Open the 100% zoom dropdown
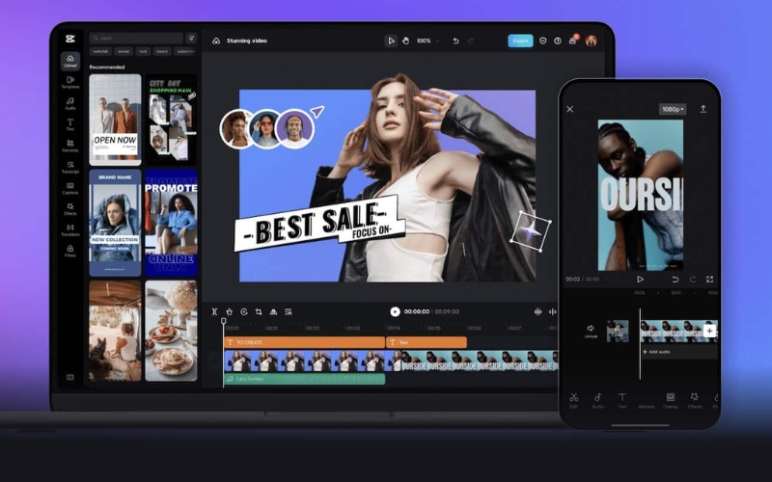This screenshot has height=482, width=772. point(427,40)
